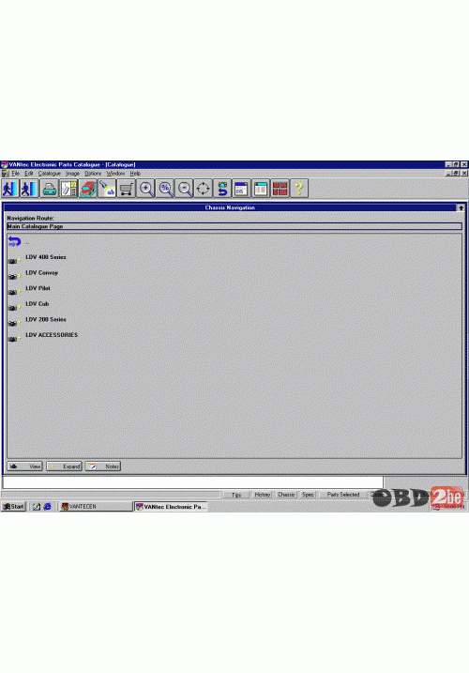Click the zoom out magnifier icon
469x673 pixels.
click(185, 189)
